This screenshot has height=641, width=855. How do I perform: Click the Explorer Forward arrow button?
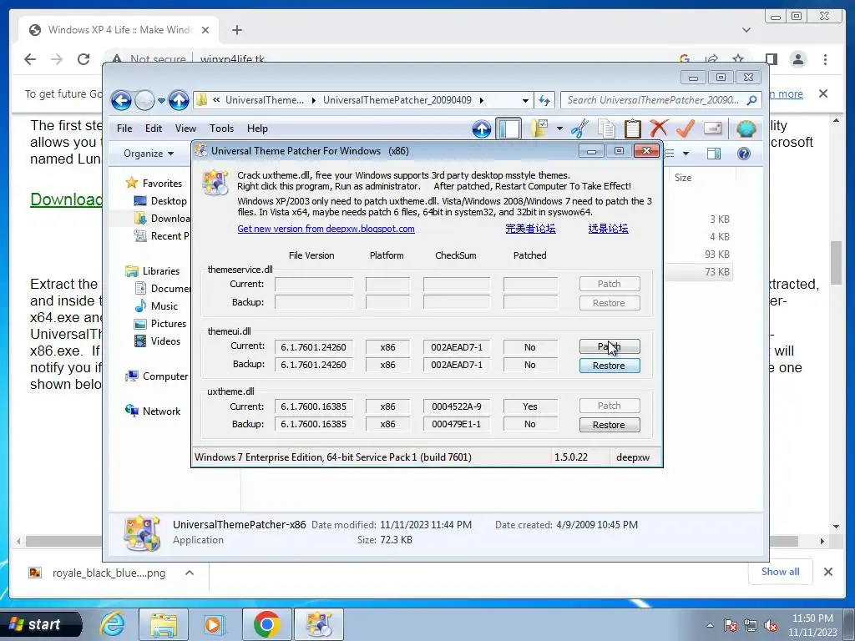coord(144,100)
